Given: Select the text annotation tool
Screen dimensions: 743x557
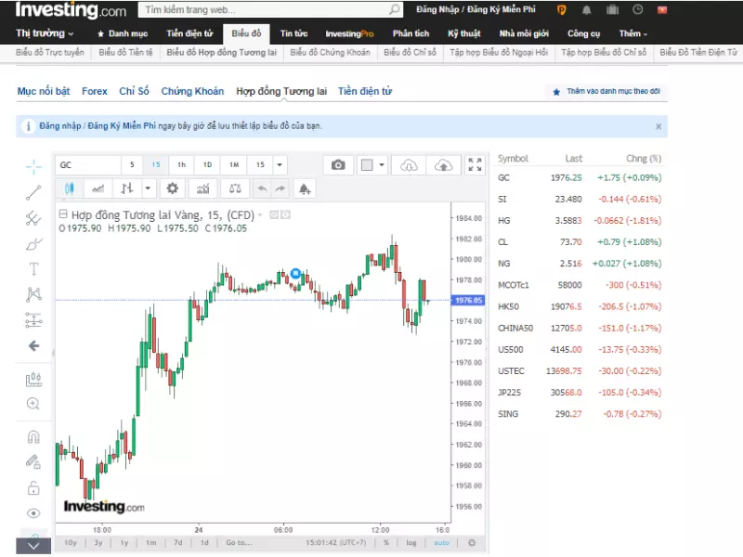Looking at the screenshot, I should click(33, 269).
